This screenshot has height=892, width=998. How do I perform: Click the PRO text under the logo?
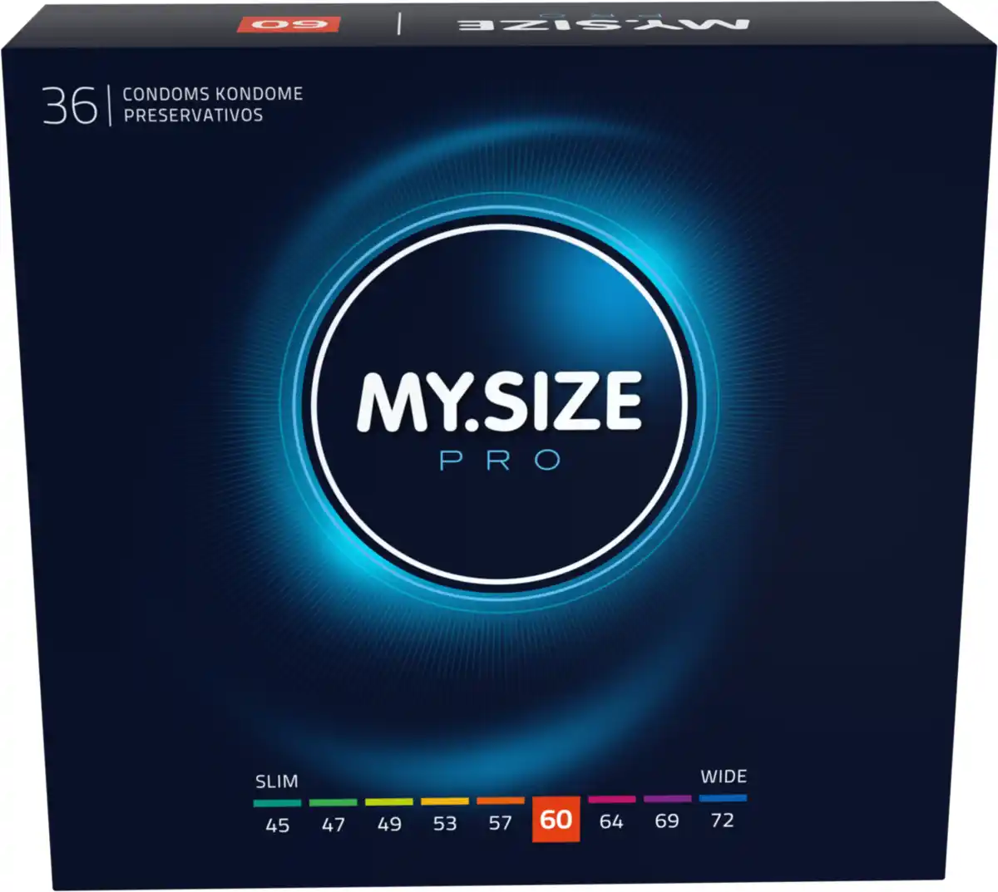click(500, 461)
